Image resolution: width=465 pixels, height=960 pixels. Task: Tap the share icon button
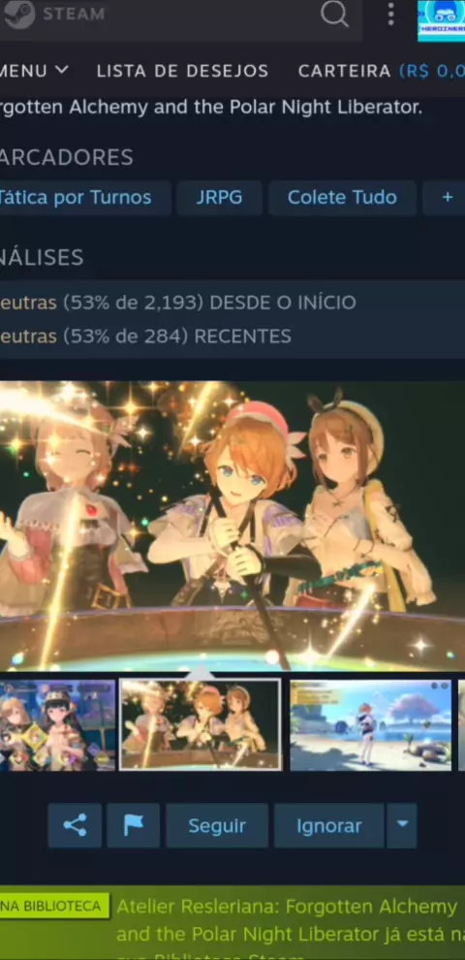(75, 825)
